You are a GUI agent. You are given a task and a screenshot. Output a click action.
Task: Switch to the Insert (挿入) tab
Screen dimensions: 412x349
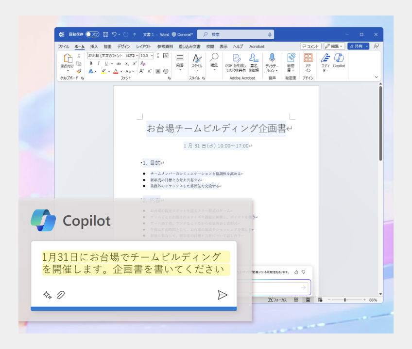(x=94, y=47)
